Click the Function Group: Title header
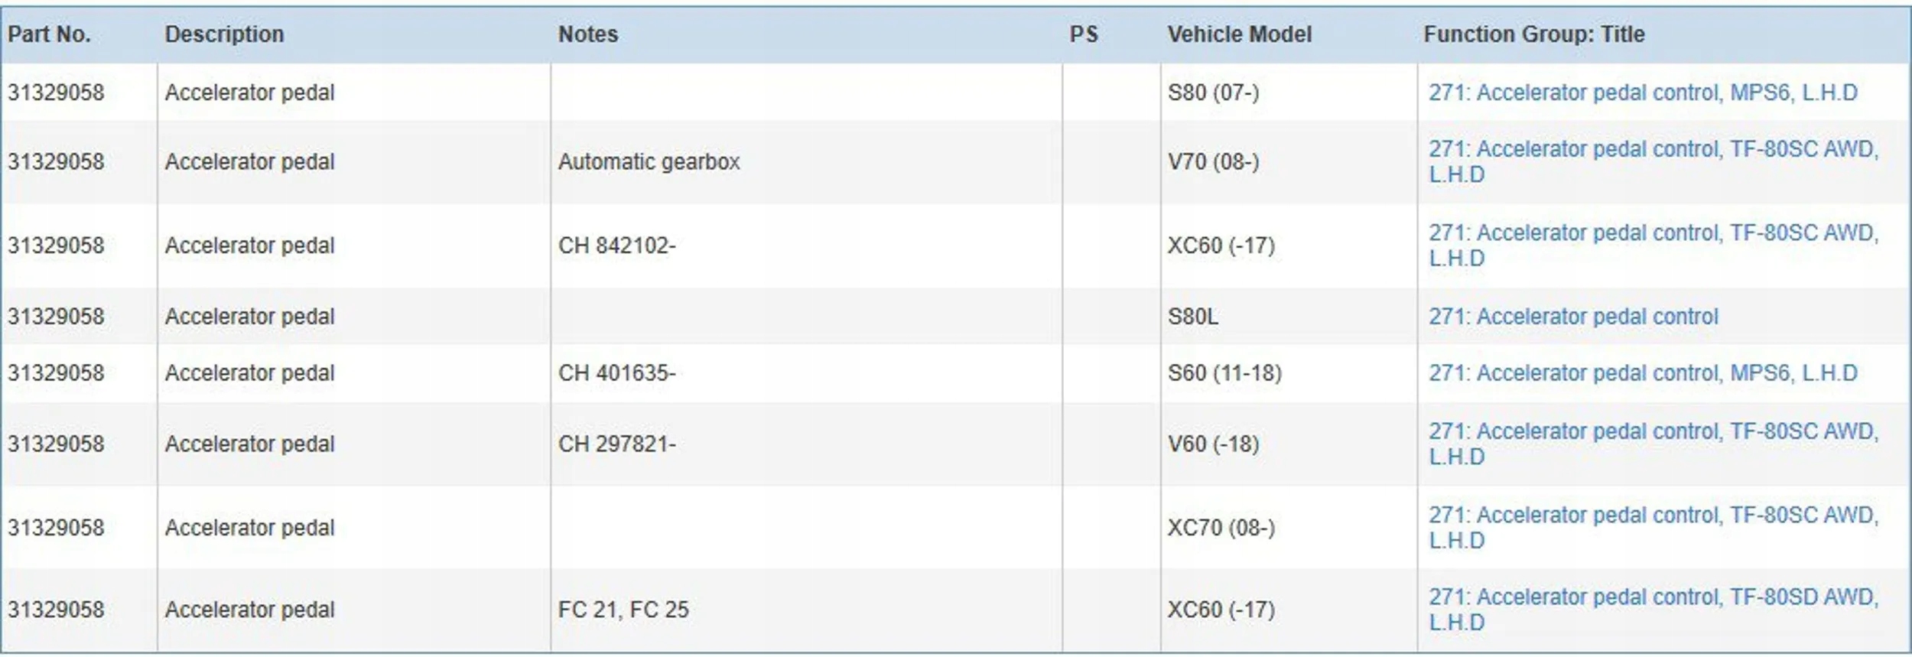Image resolution: width=1912 pixels, height=657 pixels. (1533, 34)
